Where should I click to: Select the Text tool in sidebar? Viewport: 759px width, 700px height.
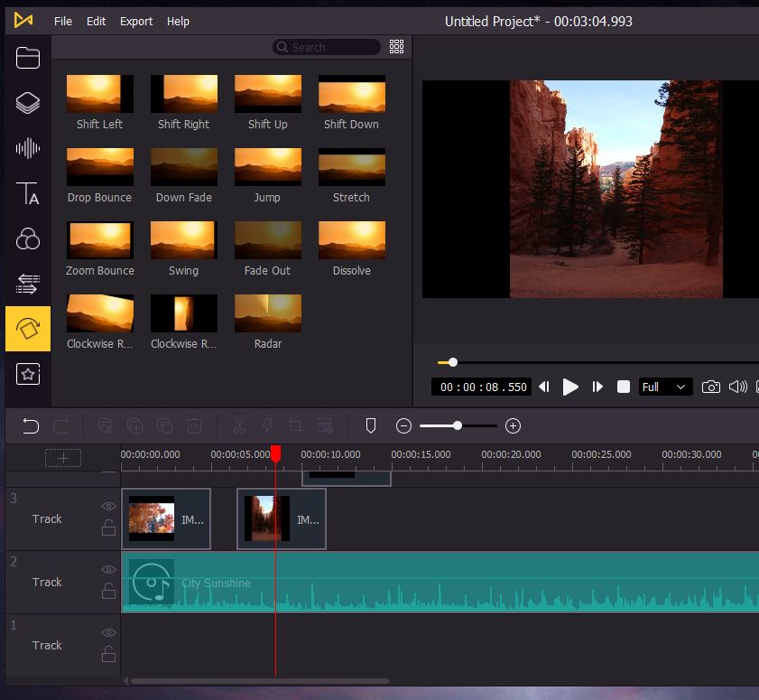point(28,193)
